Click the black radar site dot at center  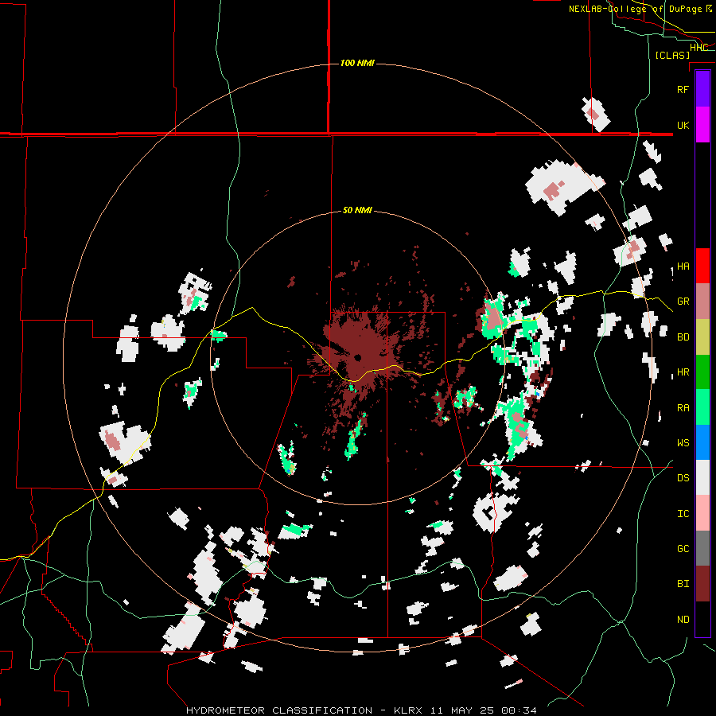[357, 357]
